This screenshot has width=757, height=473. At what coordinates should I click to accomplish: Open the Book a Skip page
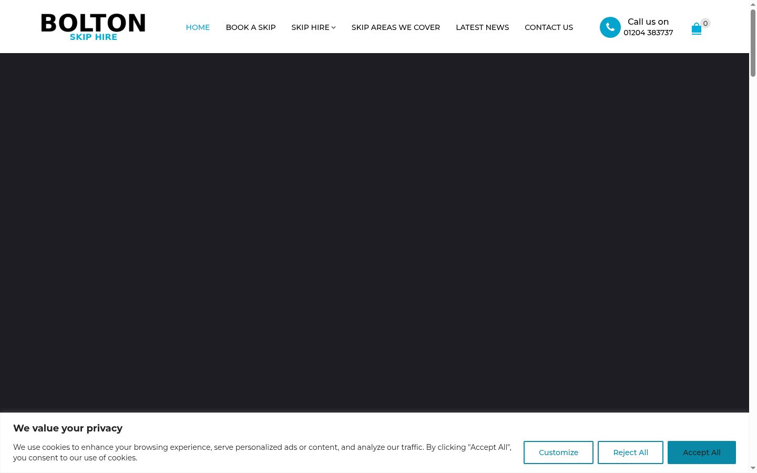[x=251, y=27]
